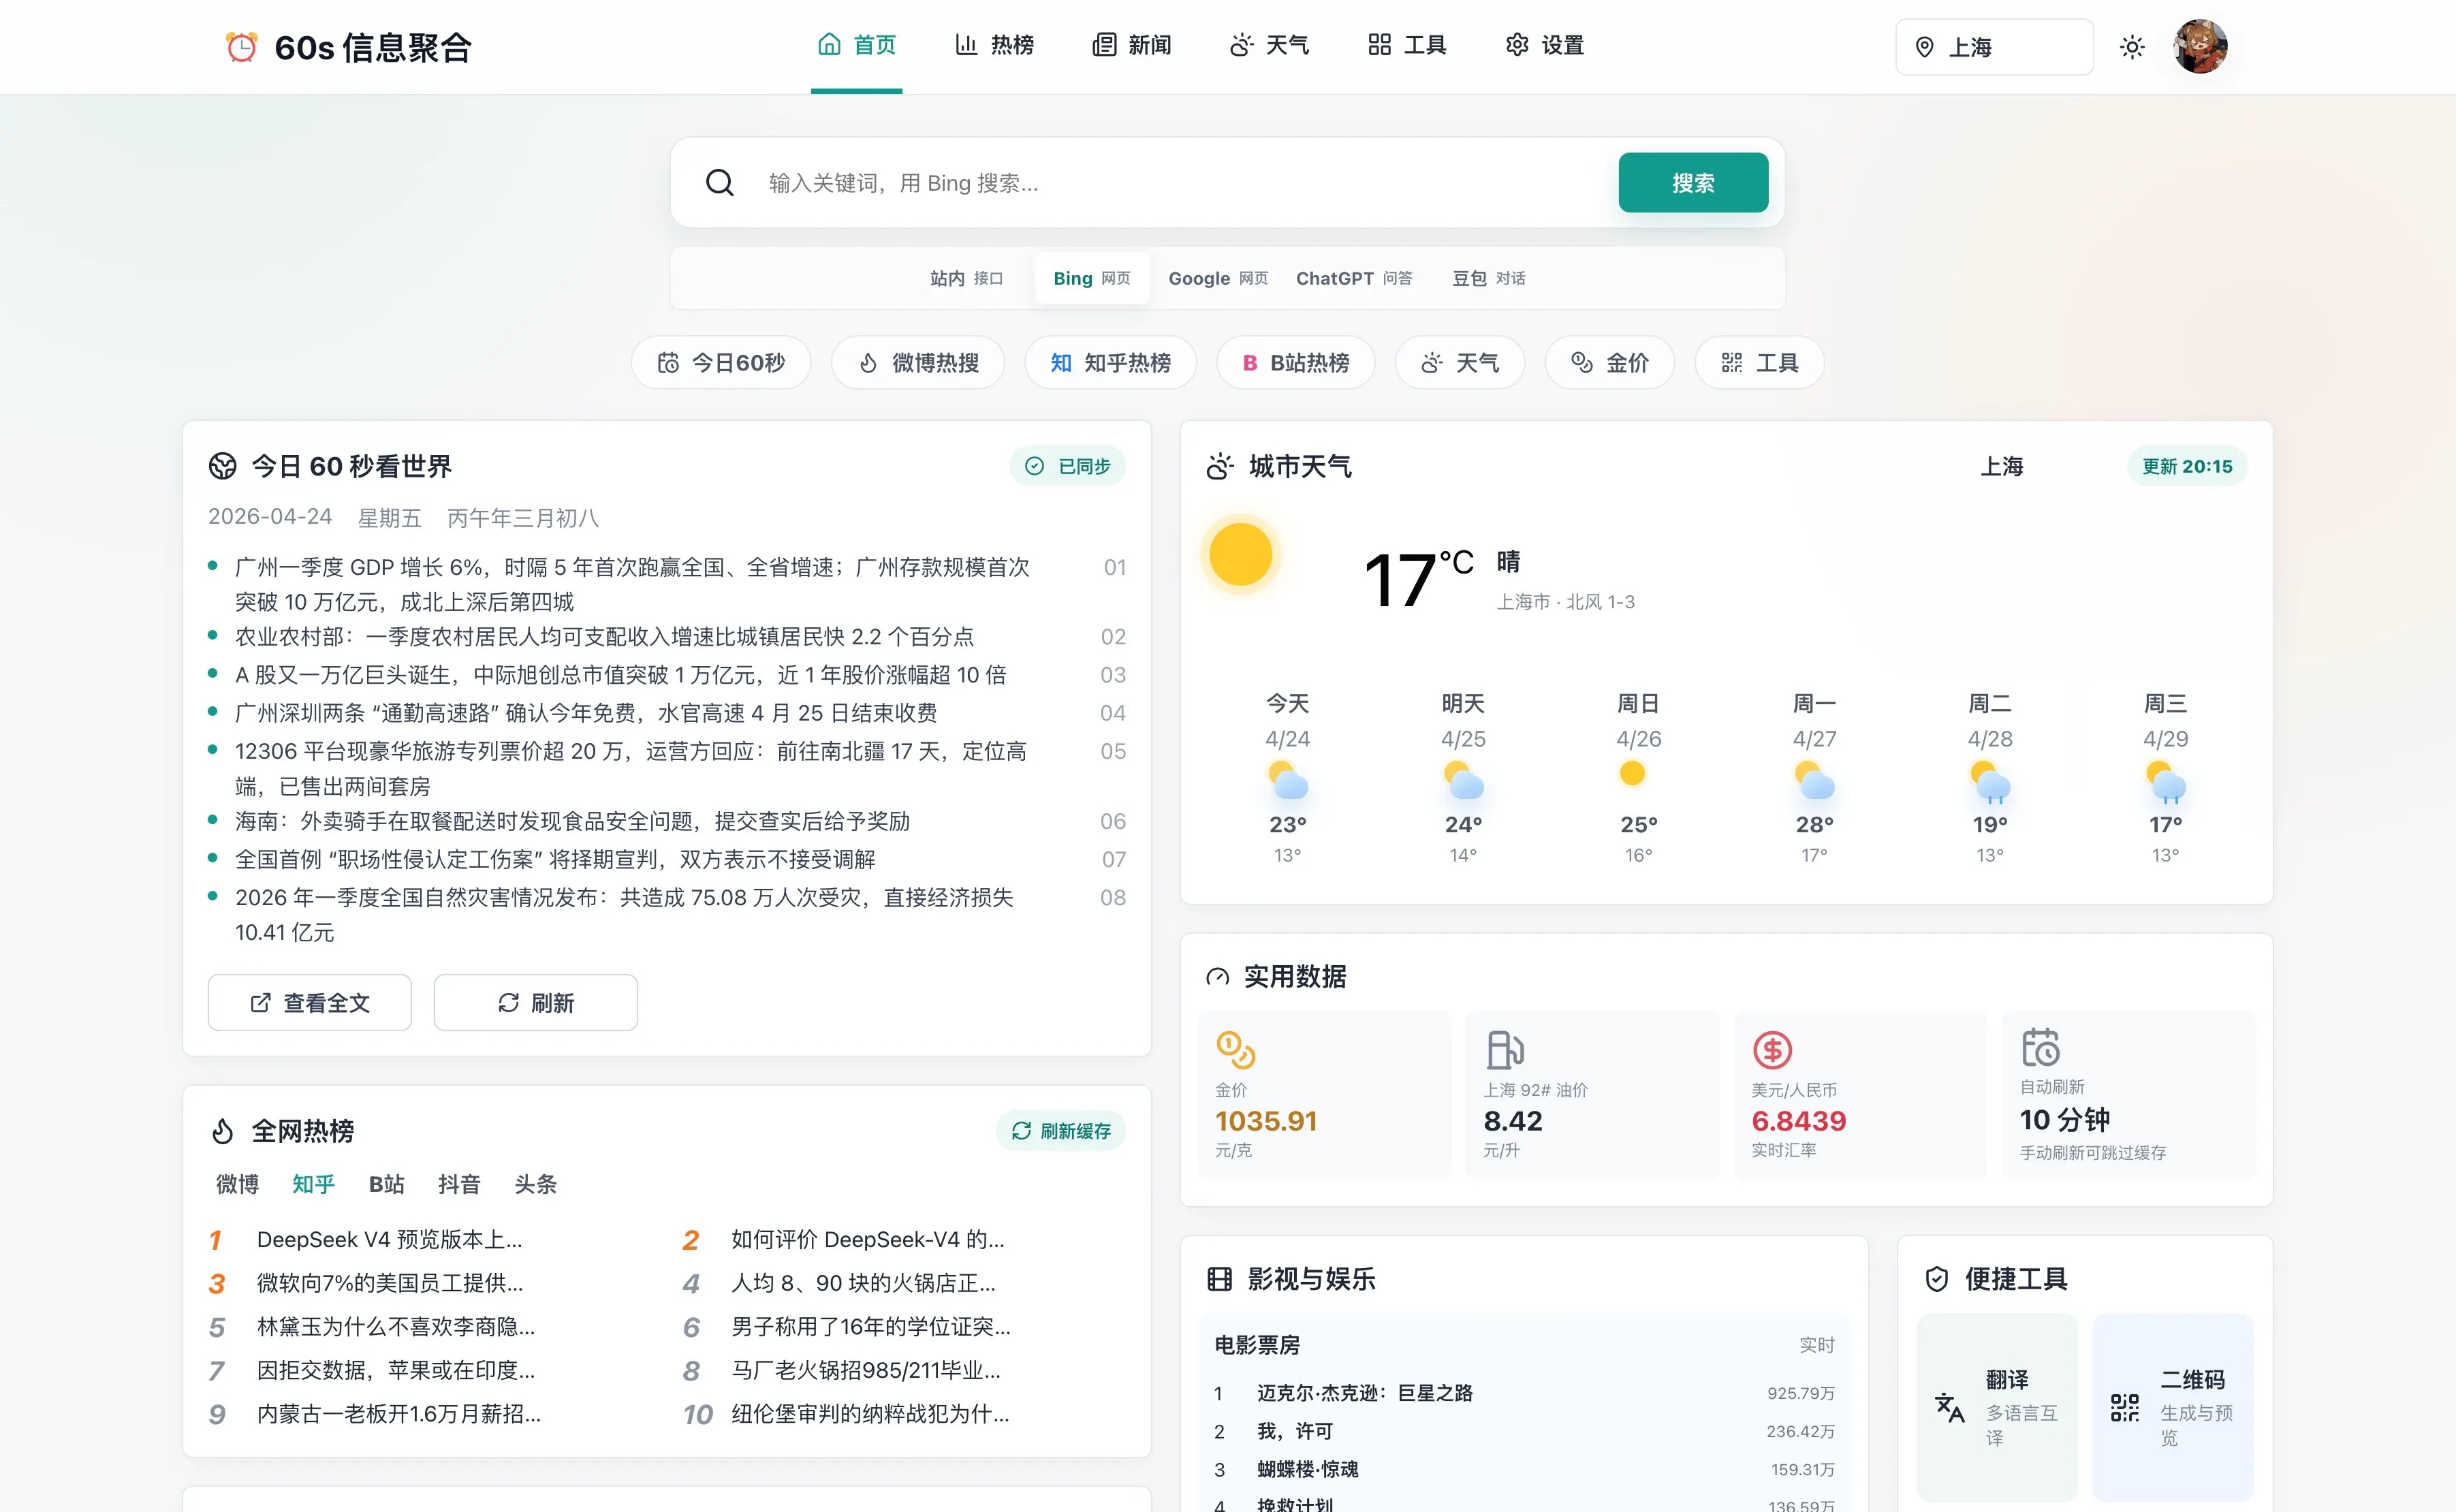
Task: Click the 工具 shortcut chip with QR icon
Action: [1759, 363]
